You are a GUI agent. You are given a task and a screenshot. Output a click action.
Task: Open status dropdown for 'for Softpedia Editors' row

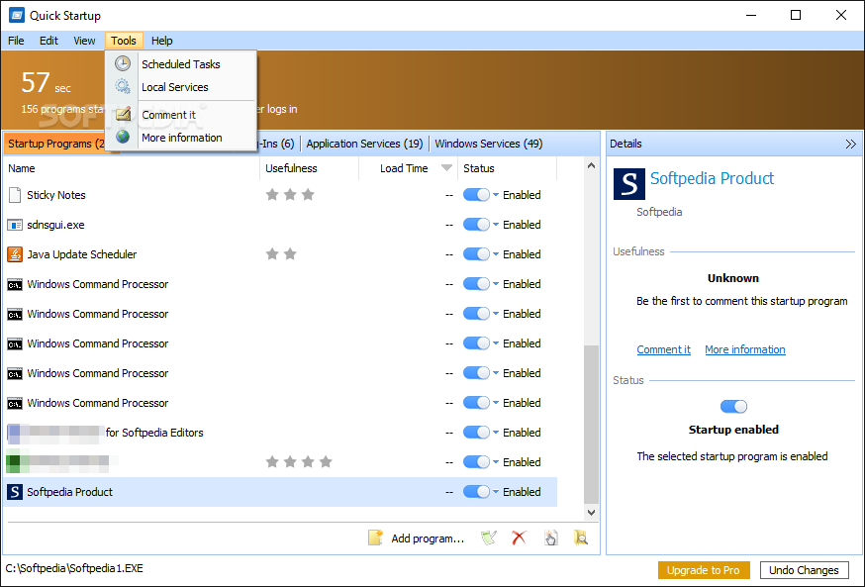point(496,433)
